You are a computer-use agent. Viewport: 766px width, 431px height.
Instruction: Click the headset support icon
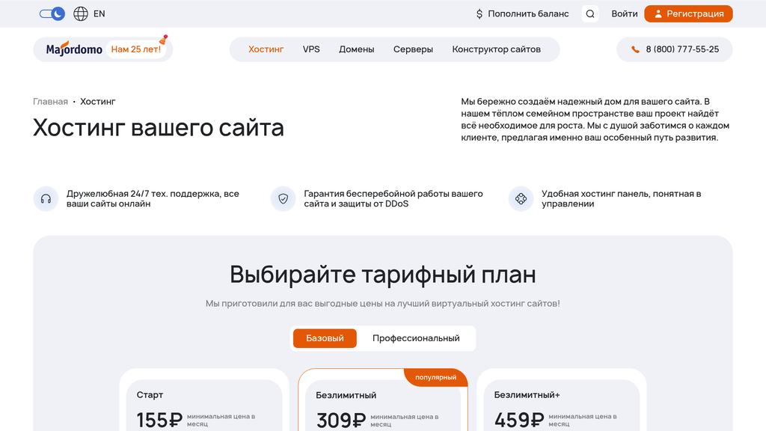46,198
